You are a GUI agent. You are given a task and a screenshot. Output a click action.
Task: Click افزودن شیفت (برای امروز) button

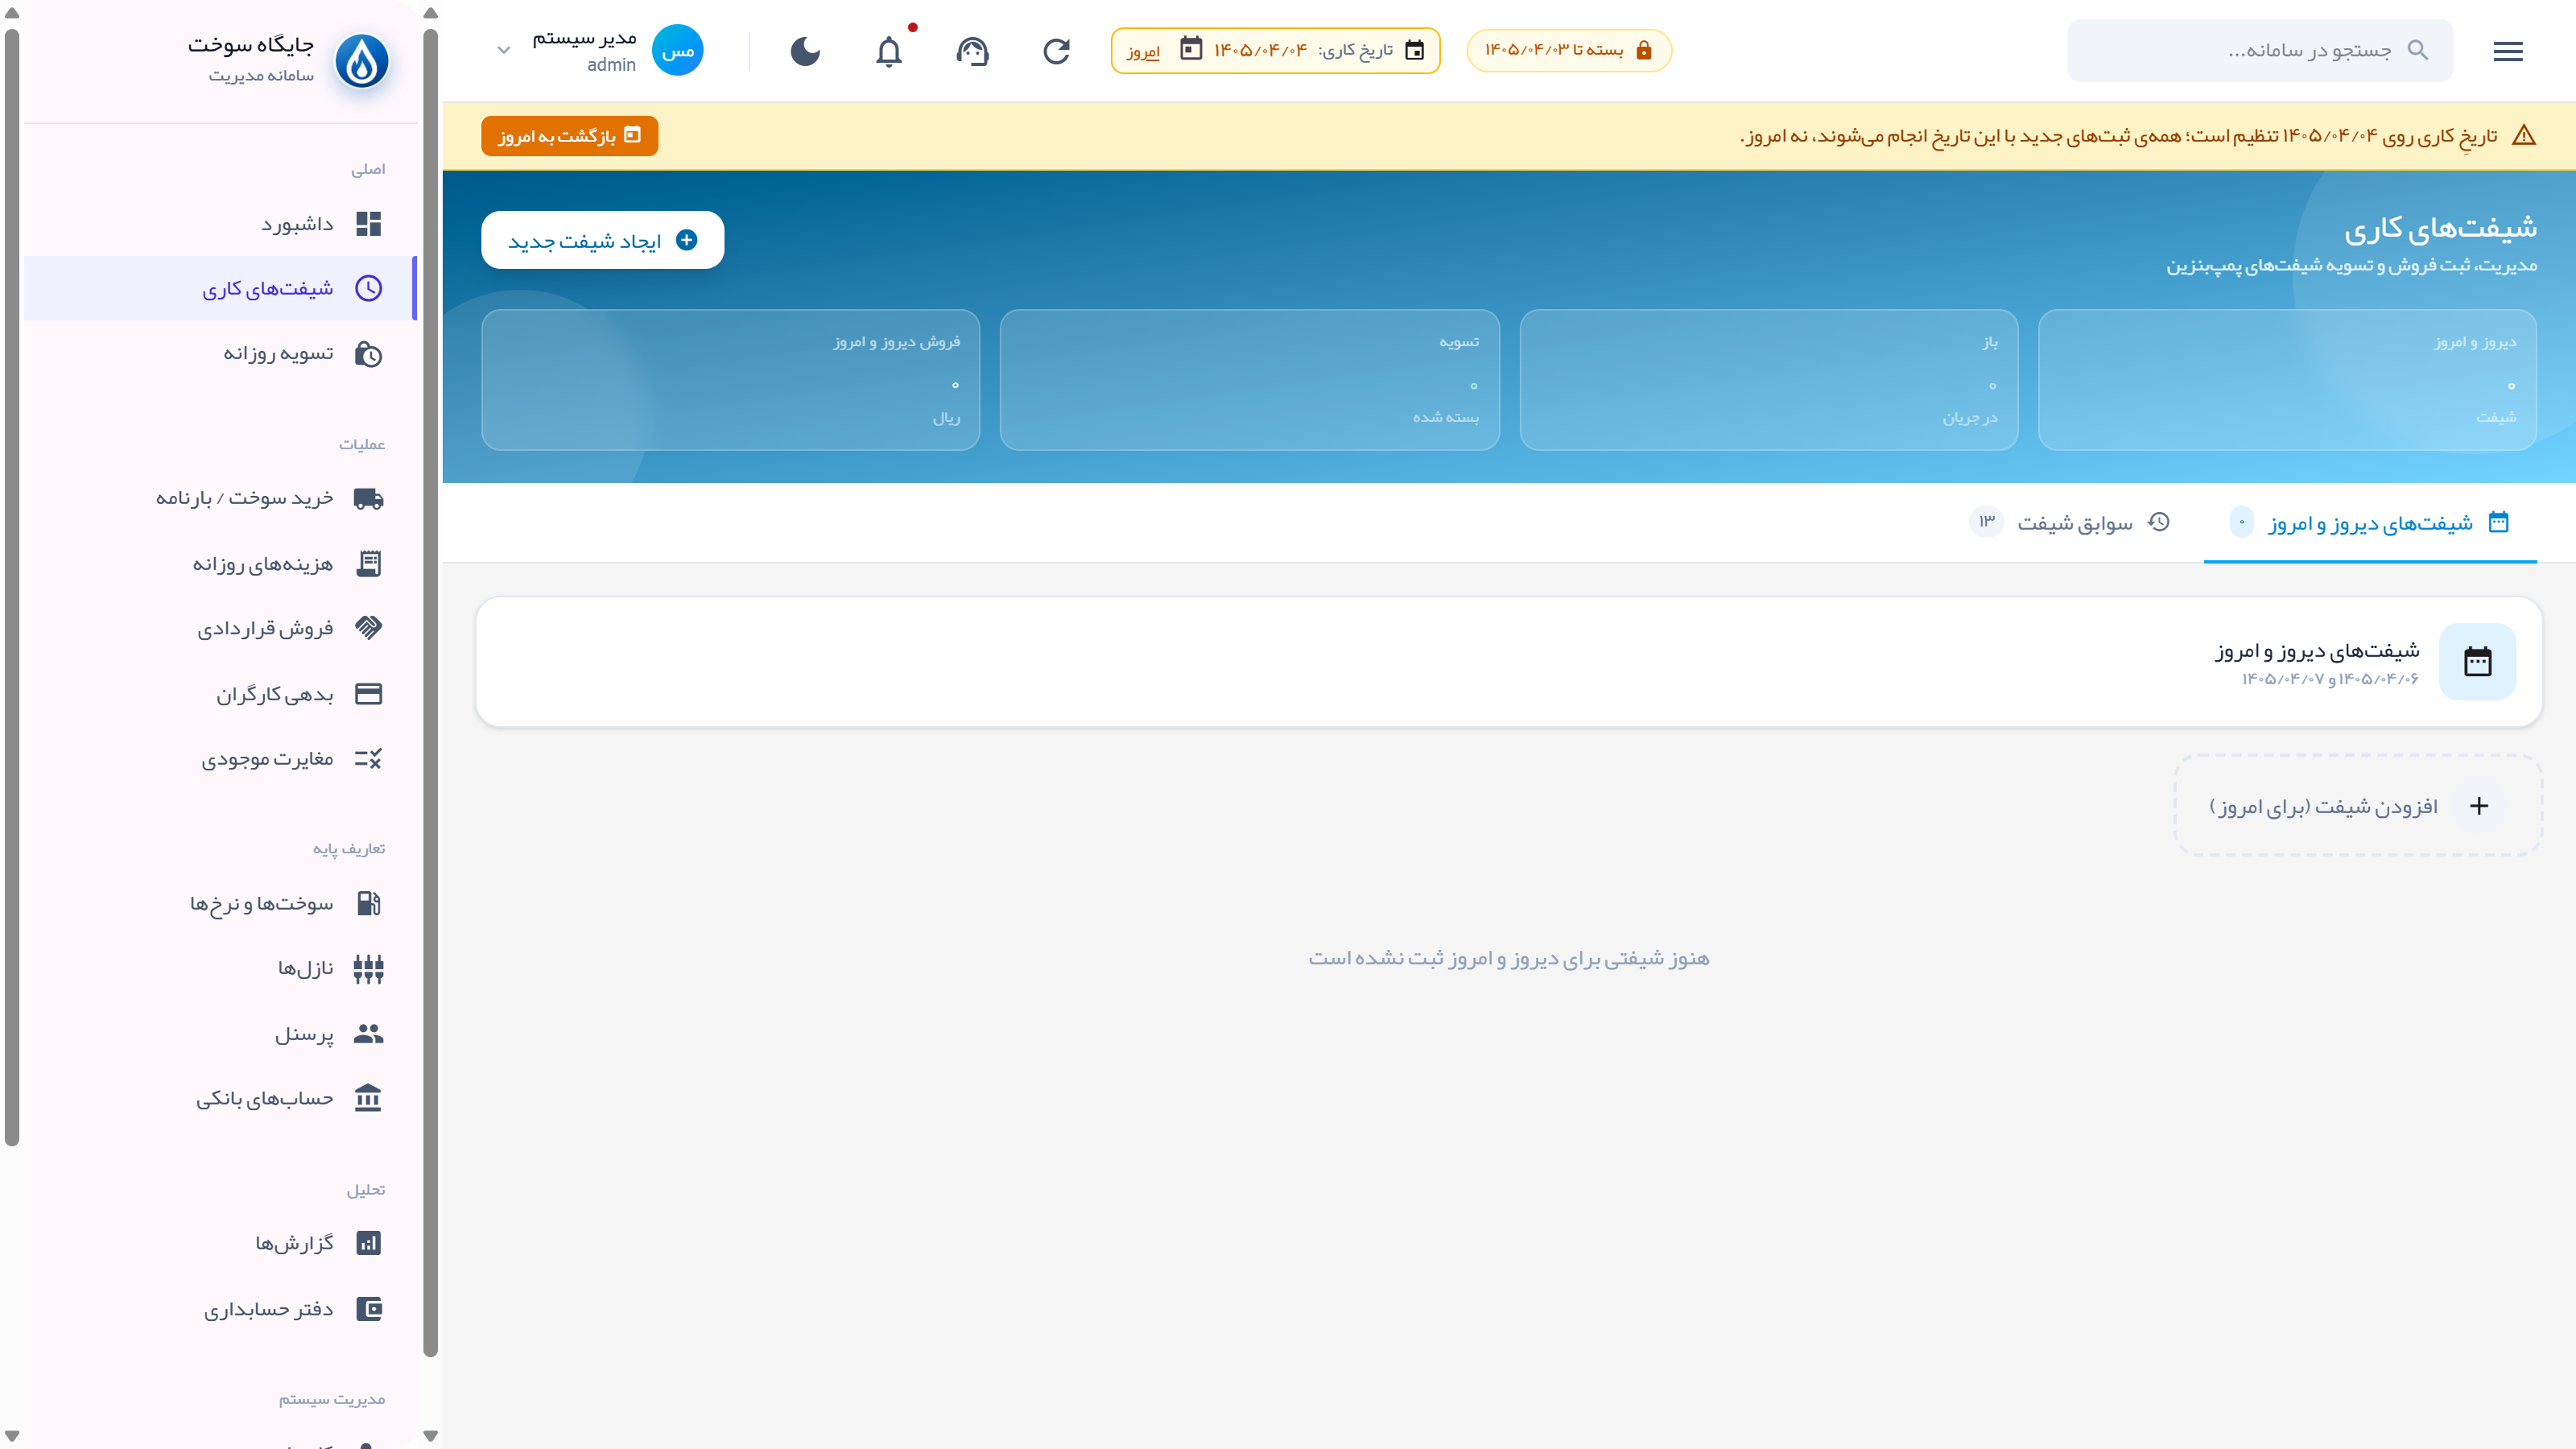click(x=2358, y=806)
